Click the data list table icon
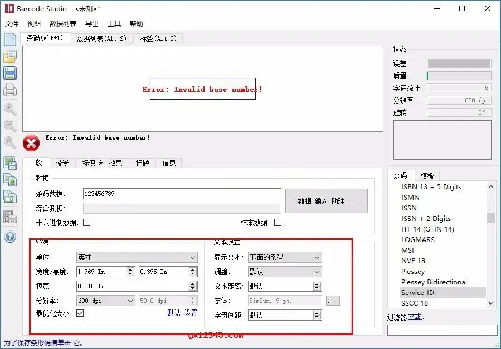Viewport: 501px width, 349px height. tap(10, 217)
